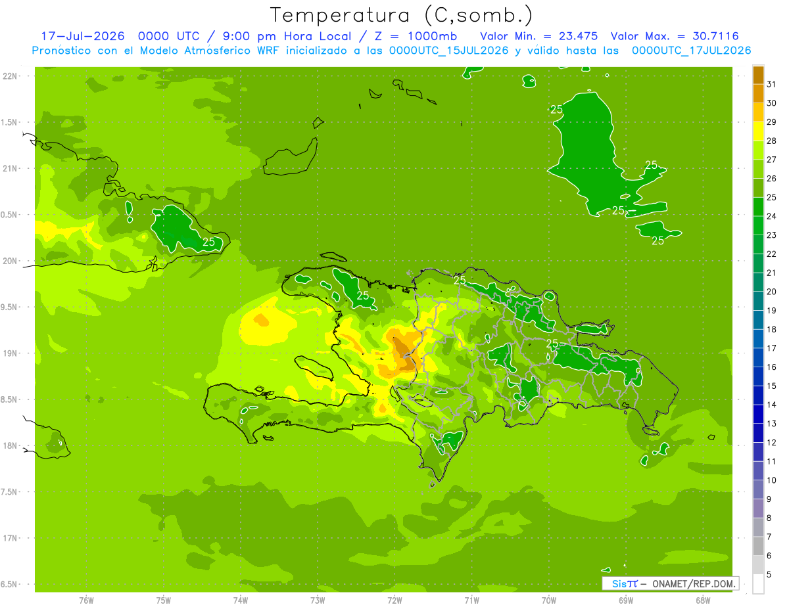Click the '71W' longitude axis label
The image size is (789, 609).
click(x=471, y=600)
